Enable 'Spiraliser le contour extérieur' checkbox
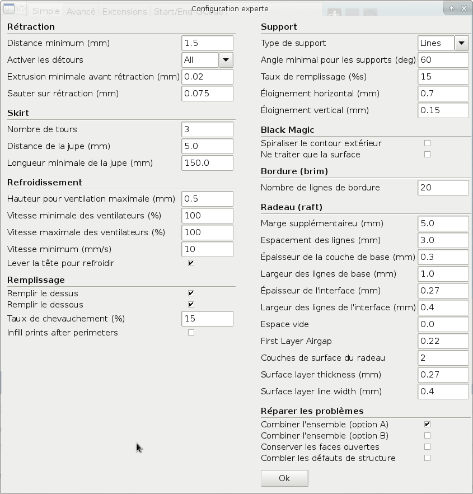The width and height of the screenshot is (473, 494). click(427, 143)
